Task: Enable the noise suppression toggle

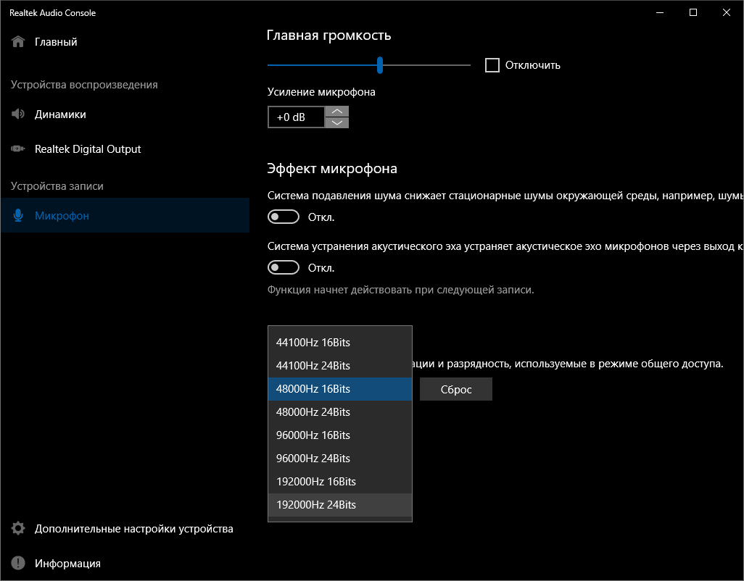Action: 284,217
